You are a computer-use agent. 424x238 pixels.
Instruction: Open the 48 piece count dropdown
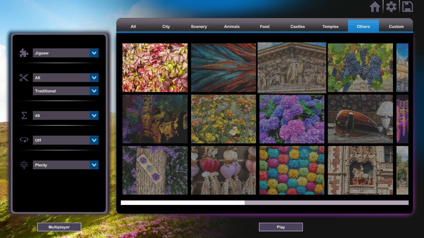65,116
